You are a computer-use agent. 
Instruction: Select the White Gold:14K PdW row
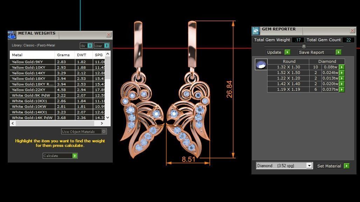pyautogui.click(x=57, y=118)
